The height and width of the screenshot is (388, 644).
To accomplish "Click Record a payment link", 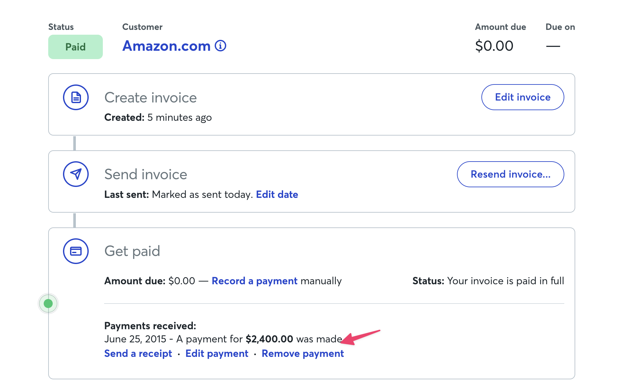I will point(255,281).
